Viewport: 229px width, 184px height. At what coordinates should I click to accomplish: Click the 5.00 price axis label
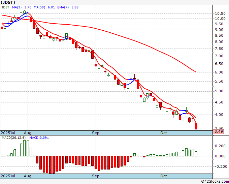click(219, 91)
